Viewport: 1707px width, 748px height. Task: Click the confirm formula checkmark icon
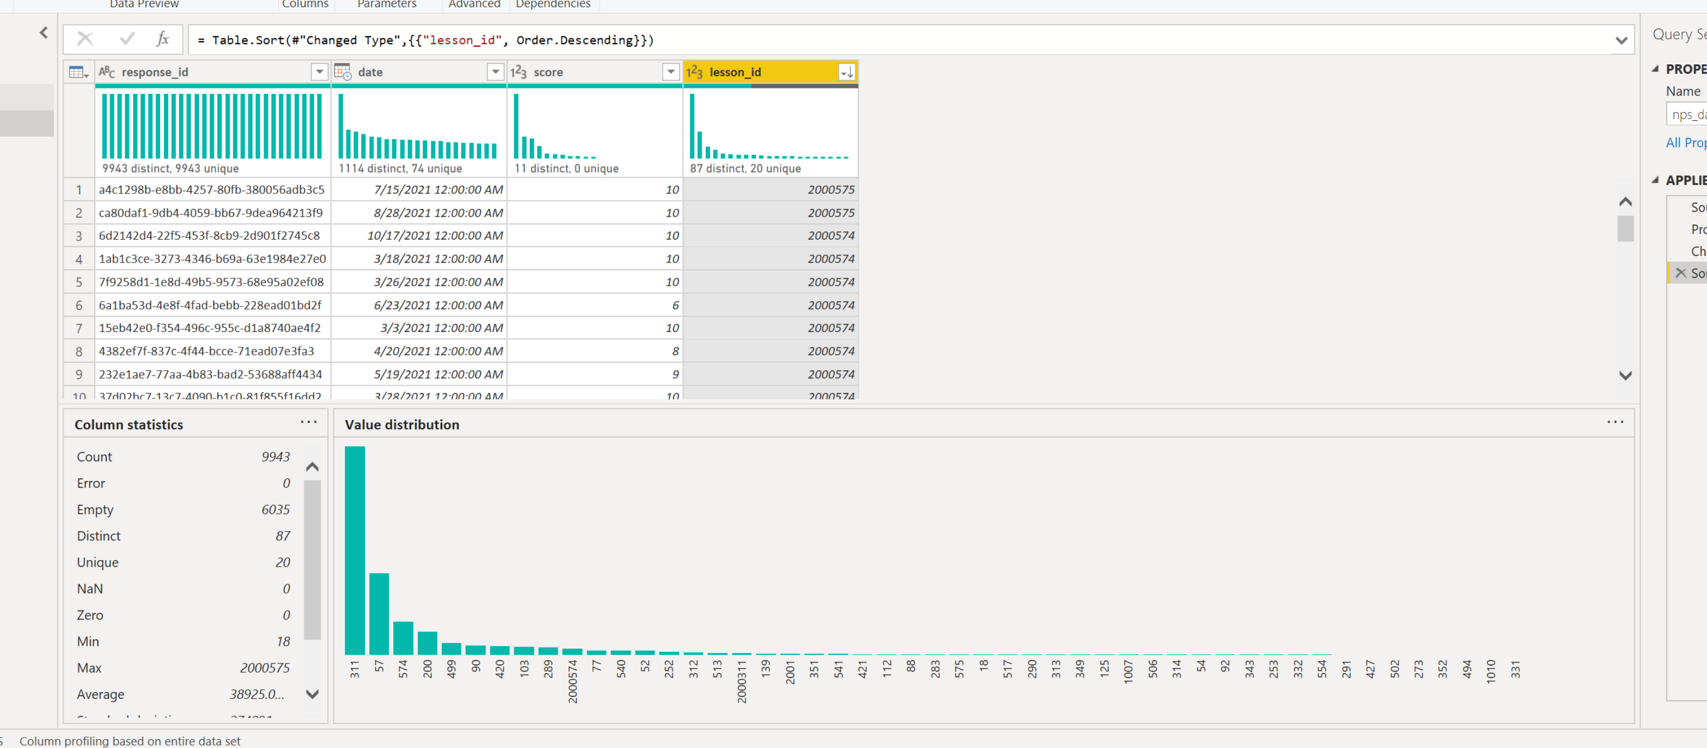126,39
